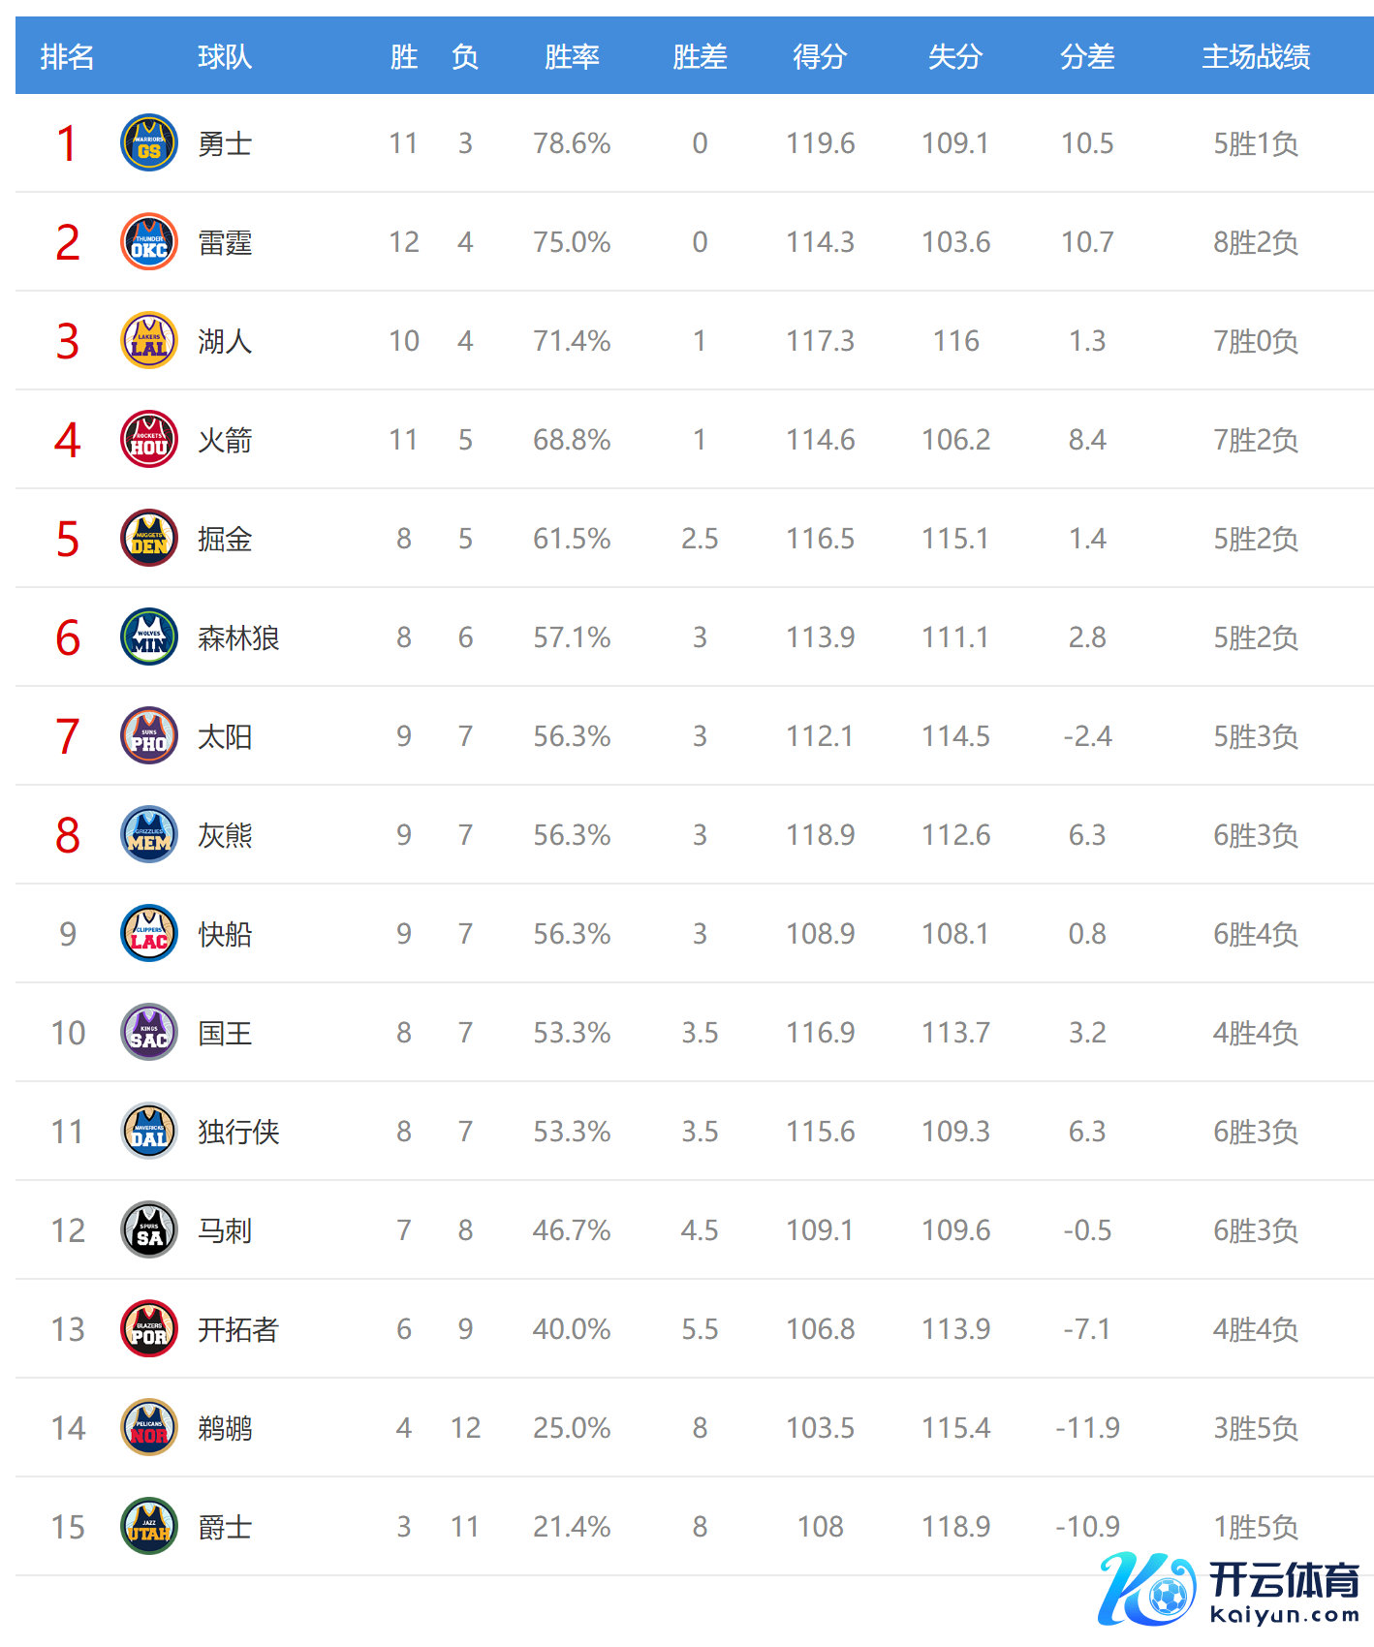Click the 开云体育 kaiyun.com watermark logo
1374x1647 pixels.
[1230, 1590]
